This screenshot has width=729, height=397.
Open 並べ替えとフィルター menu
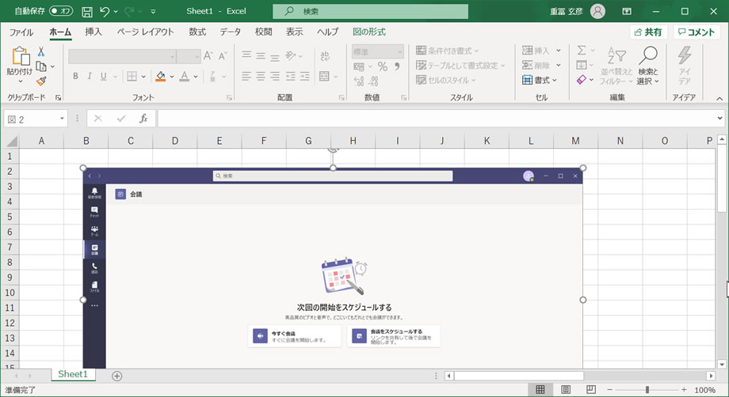coord(616,66)
